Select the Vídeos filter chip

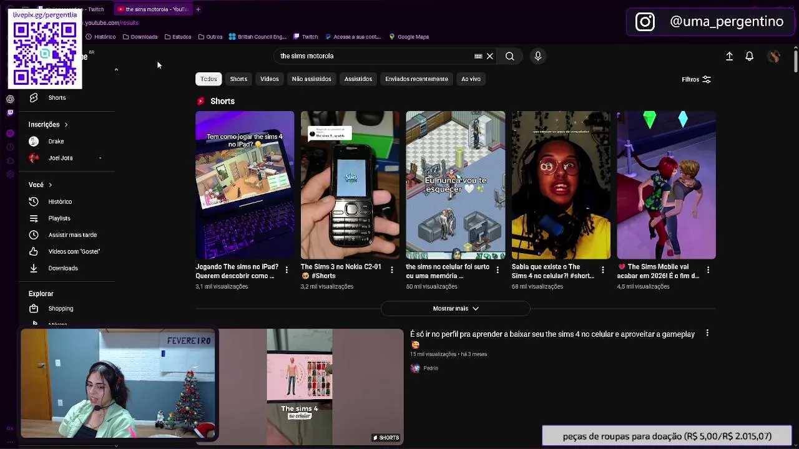[270, 79]
